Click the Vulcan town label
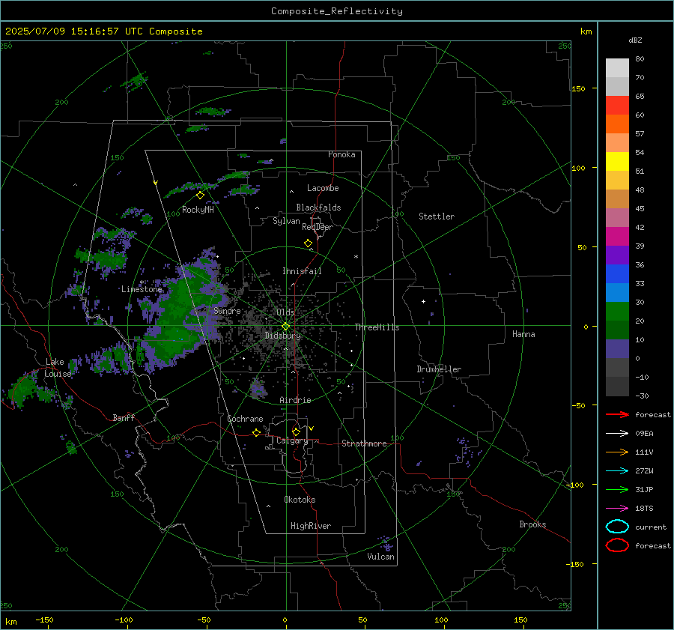The width and height of the screenshot is (674, 630). pyautogui.click(x=380, y=557)
